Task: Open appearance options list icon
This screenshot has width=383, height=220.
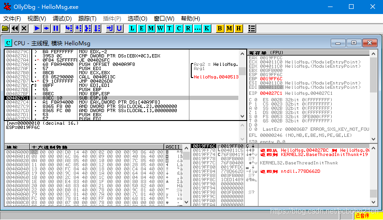Action: click(x=251, y=28)
